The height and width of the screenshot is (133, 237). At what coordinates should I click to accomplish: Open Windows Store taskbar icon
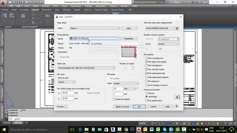pyautogui.click(x=106, y=130)
